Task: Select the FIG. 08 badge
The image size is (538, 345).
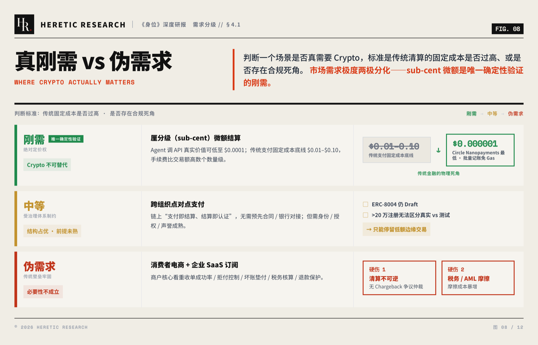Action: (x=507, y=29)
